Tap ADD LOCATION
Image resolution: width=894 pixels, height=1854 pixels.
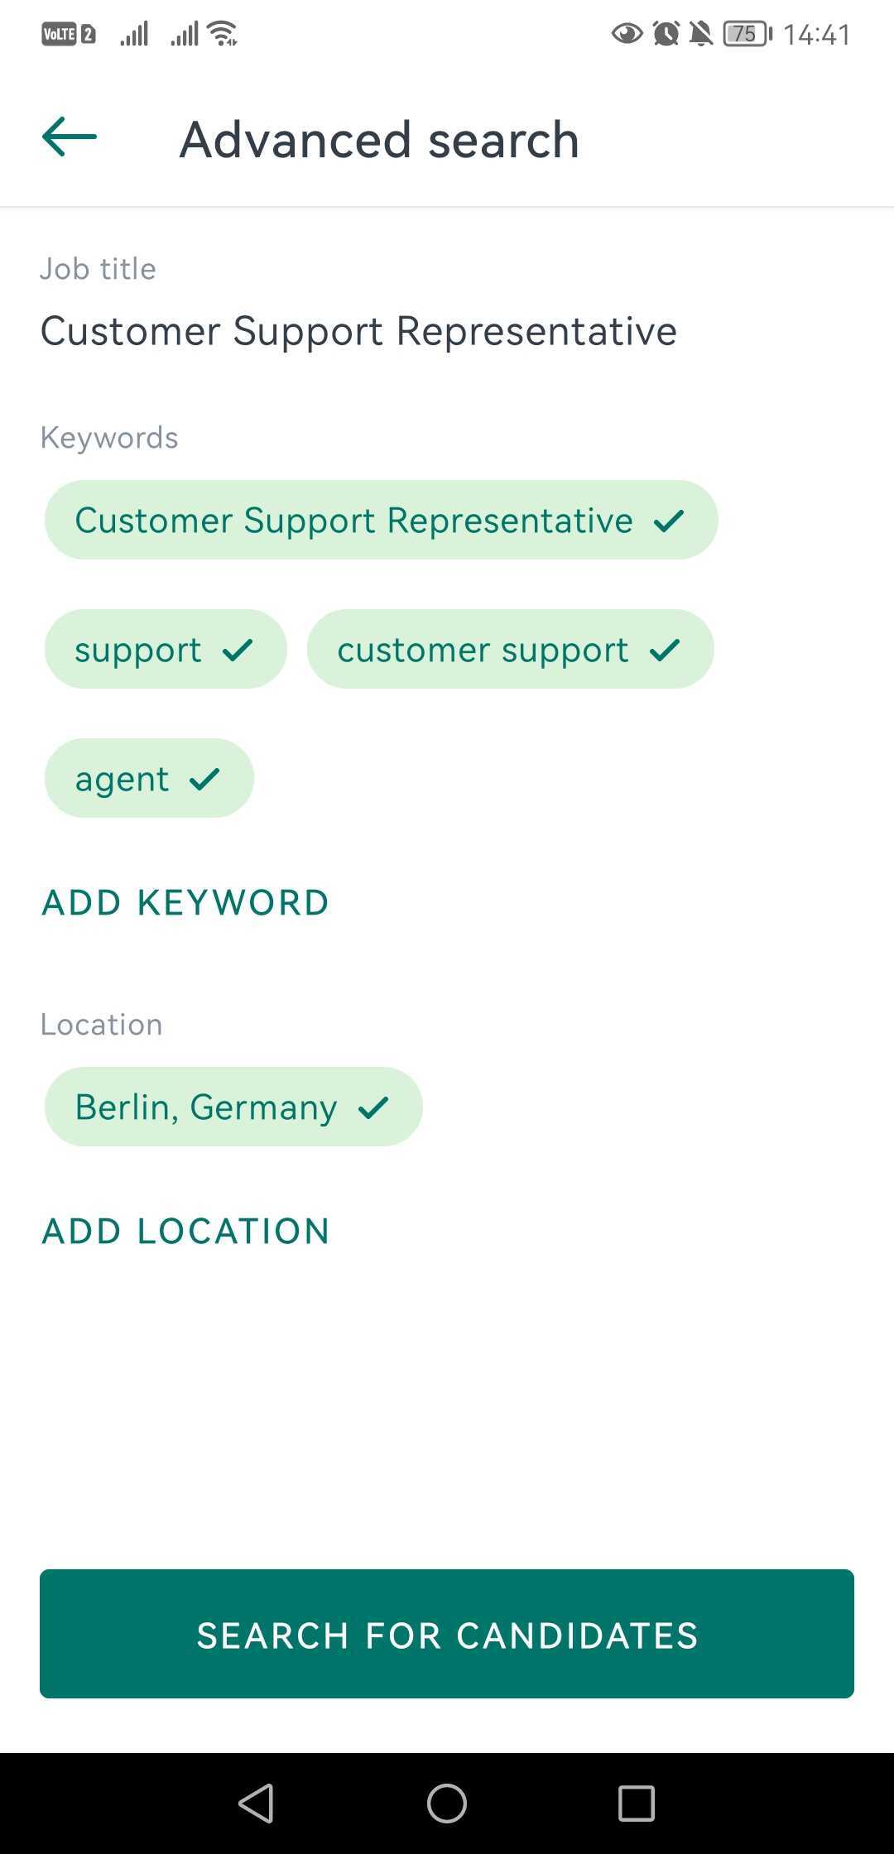[185, 1231]
